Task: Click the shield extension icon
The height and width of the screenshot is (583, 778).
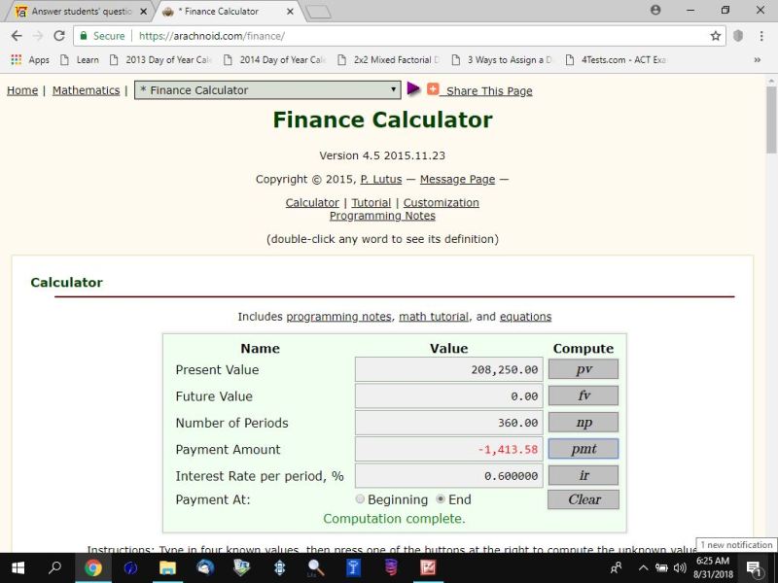Action: point(738,36)
